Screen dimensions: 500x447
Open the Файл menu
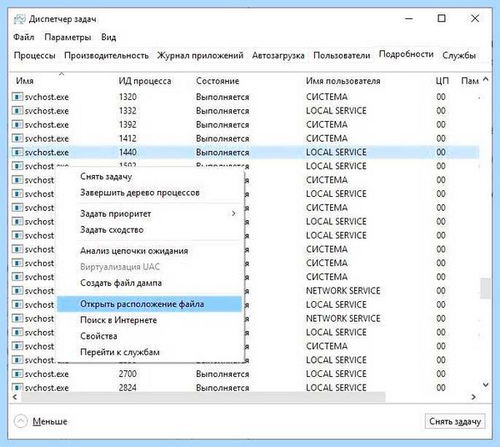[23, 38]
